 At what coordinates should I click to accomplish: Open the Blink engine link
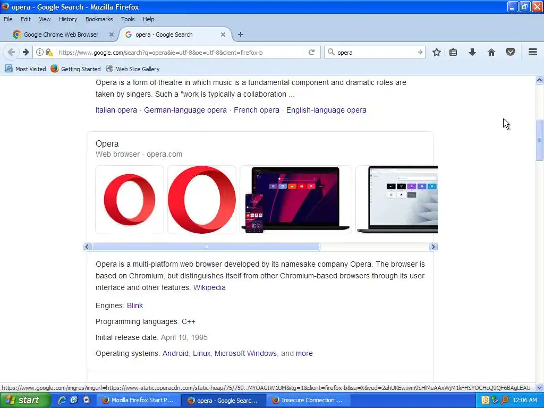(x=134, y=305)
